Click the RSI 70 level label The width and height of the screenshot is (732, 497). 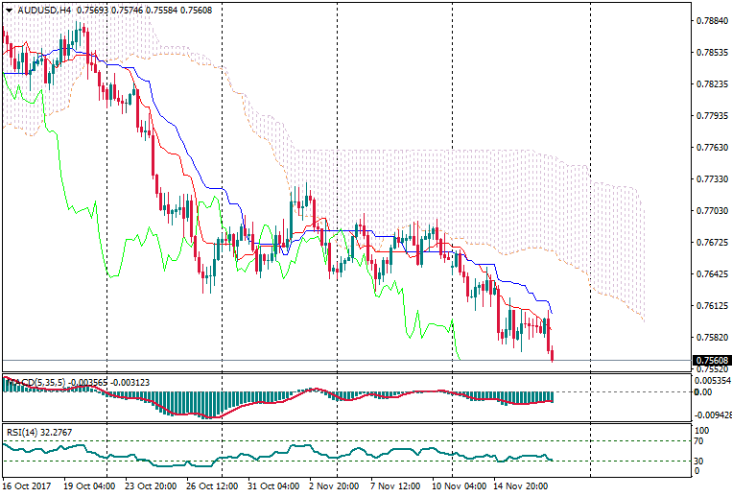pos(700,441)
